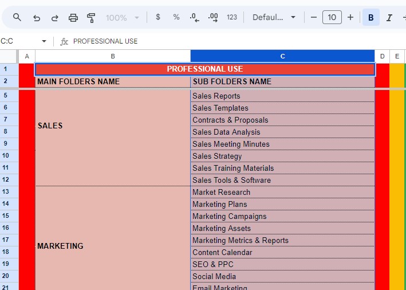406x290 pixels.
Task: Toggle italic formatting
Action: (389, 17)
